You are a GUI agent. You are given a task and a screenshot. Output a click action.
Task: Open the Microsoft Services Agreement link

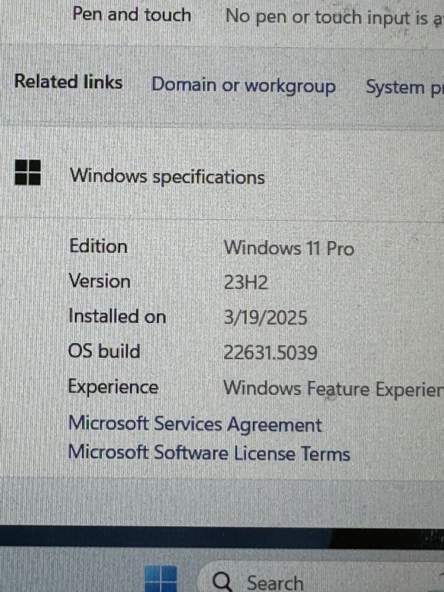point(195,424)
